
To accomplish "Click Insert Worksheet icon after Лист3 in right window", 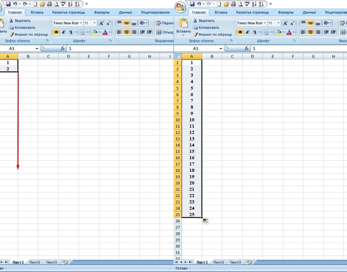I will [x=249, y=262].
